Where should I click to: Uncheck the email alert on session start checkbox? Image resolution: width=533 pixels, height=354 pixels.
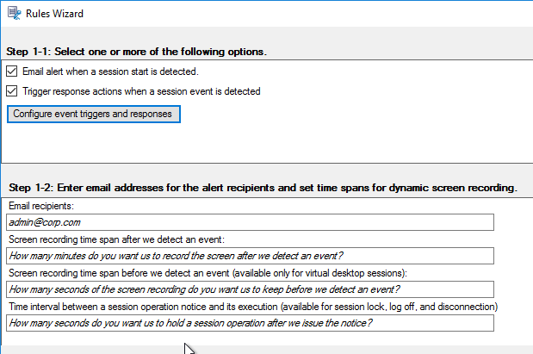pos(11,71)
